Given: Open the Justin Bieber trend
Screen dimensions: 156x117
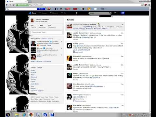Looking at the screenshot, I should [x=35, y=84].
